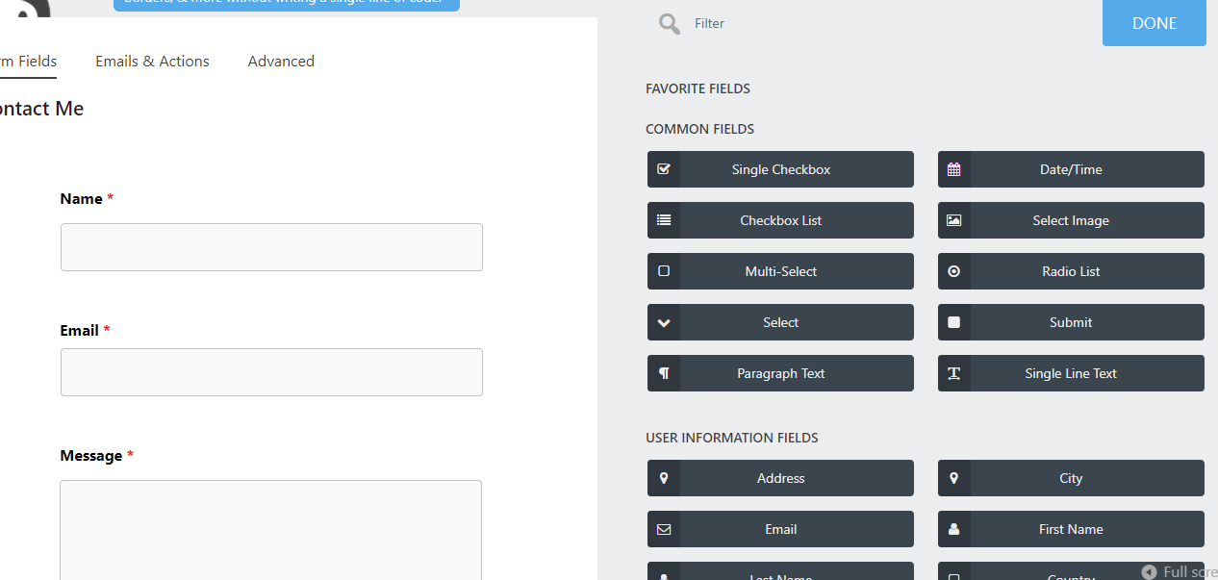Add a Select Image field
The height and width of the screenshot is (580, 1218).
coord(1071,220)
